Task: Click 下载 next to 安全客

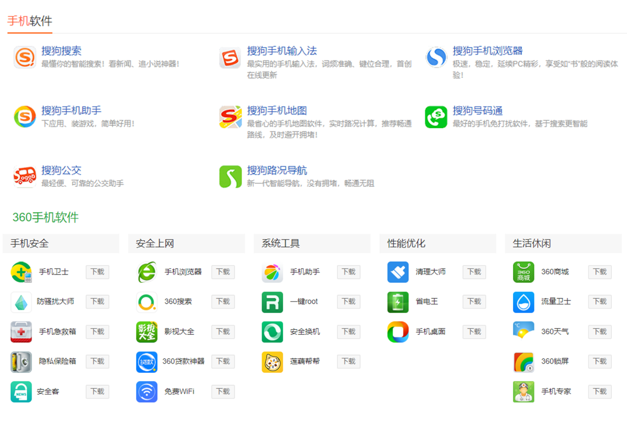Action: [x=98, y=392]
